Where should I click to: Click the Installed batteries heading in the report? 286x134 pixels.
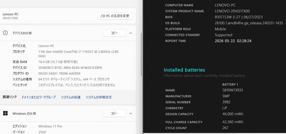tap(184, 70)
